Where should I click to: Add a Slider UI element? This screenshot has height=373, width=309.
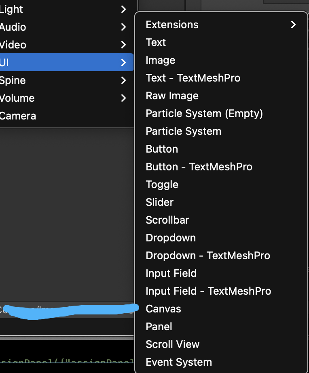pyautogui.click(x=160, y=202)
